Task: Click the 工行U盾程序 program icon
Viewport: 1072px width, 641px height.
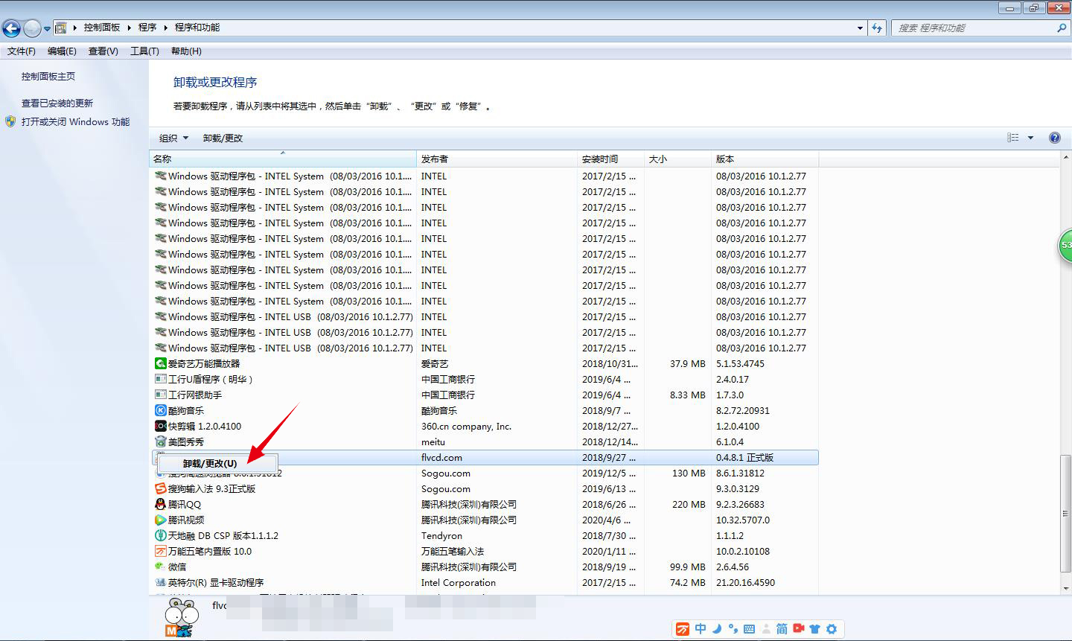Action: coord(160,380)
